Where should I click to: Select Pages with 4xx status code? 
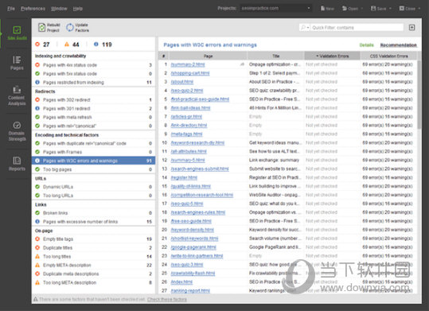pyautogui.click(x=94, y=65)
